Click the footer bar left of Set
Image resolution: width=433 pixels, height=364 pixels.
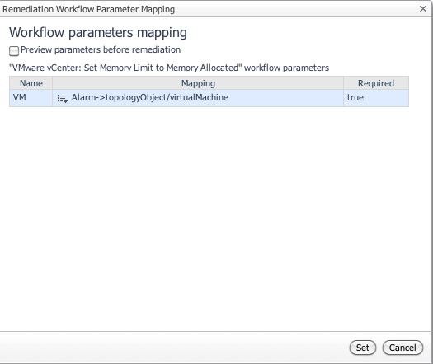174,348
